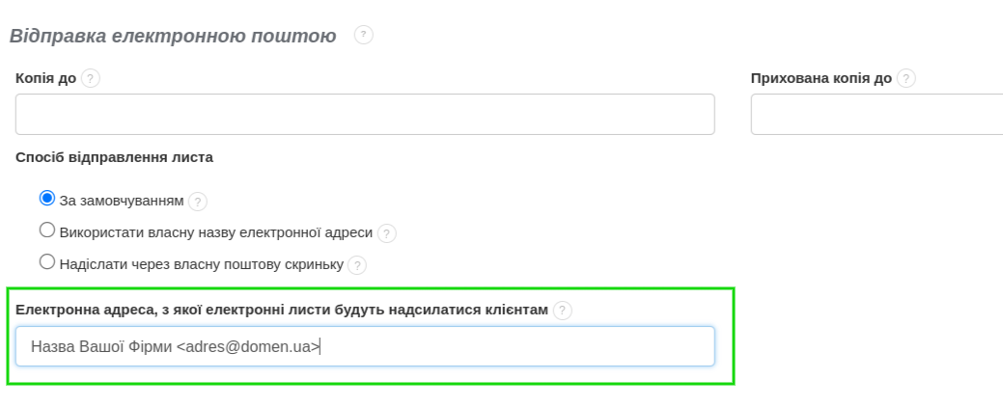This screenshot has width=1003, height=407.
Task: Click the "Електронна адреса, з якої…" field label
Action: coord(282,310)
